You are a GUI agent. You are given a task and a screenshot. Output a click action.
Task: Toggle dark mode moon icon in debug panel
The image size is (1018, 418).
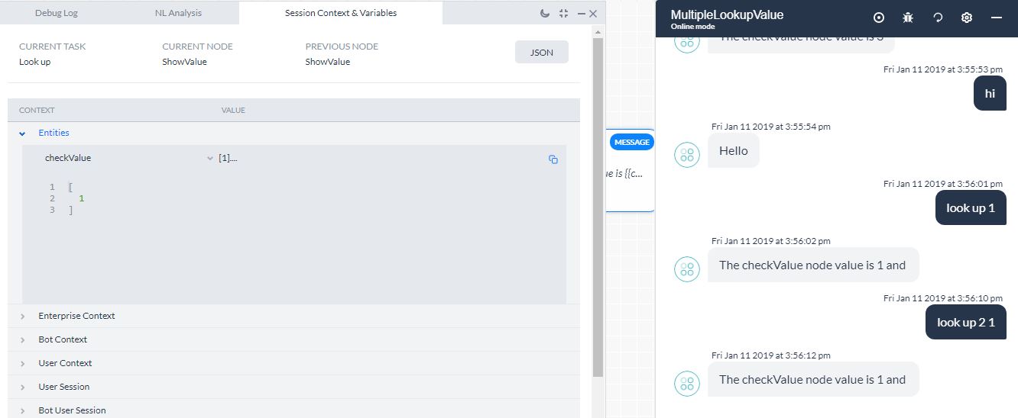(544, 13)
